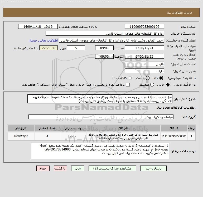The width and height of the screenshot is (203, 197).
Task: Click the response deadline date 1400/11/24
Action: 144,48
